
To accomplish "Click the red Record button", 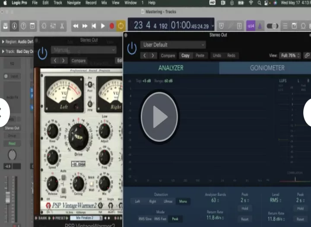I will click(112, 26).
